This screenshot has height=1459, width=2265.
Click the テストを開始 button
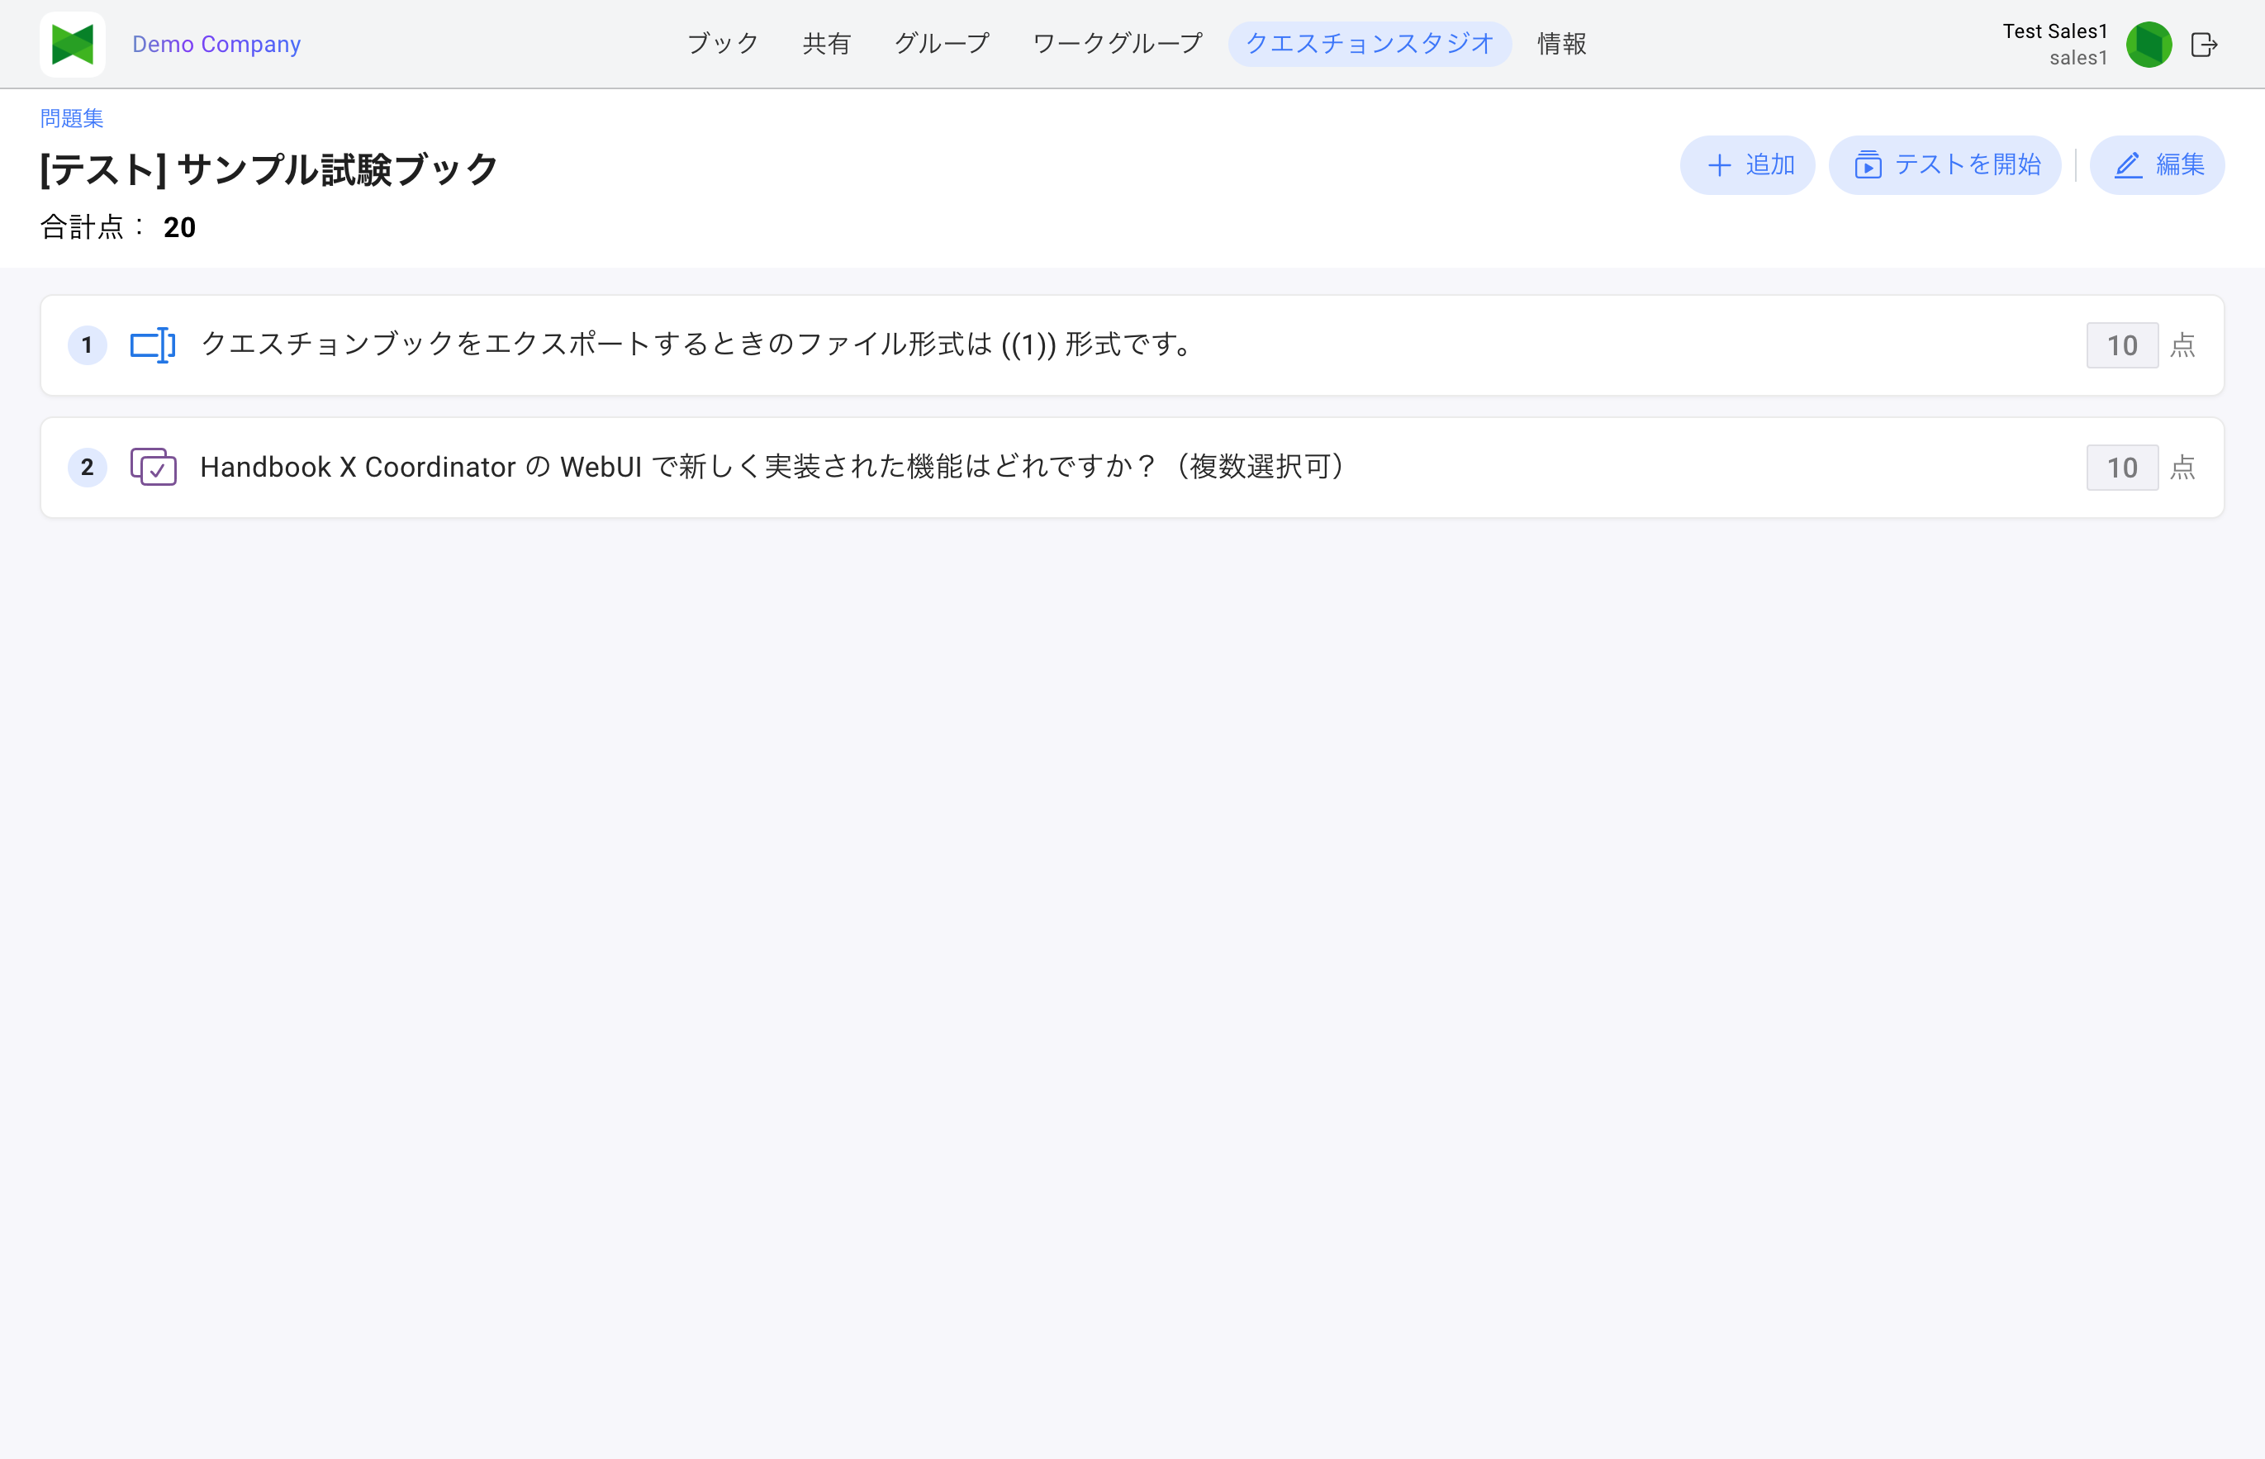click(1944, 165)
